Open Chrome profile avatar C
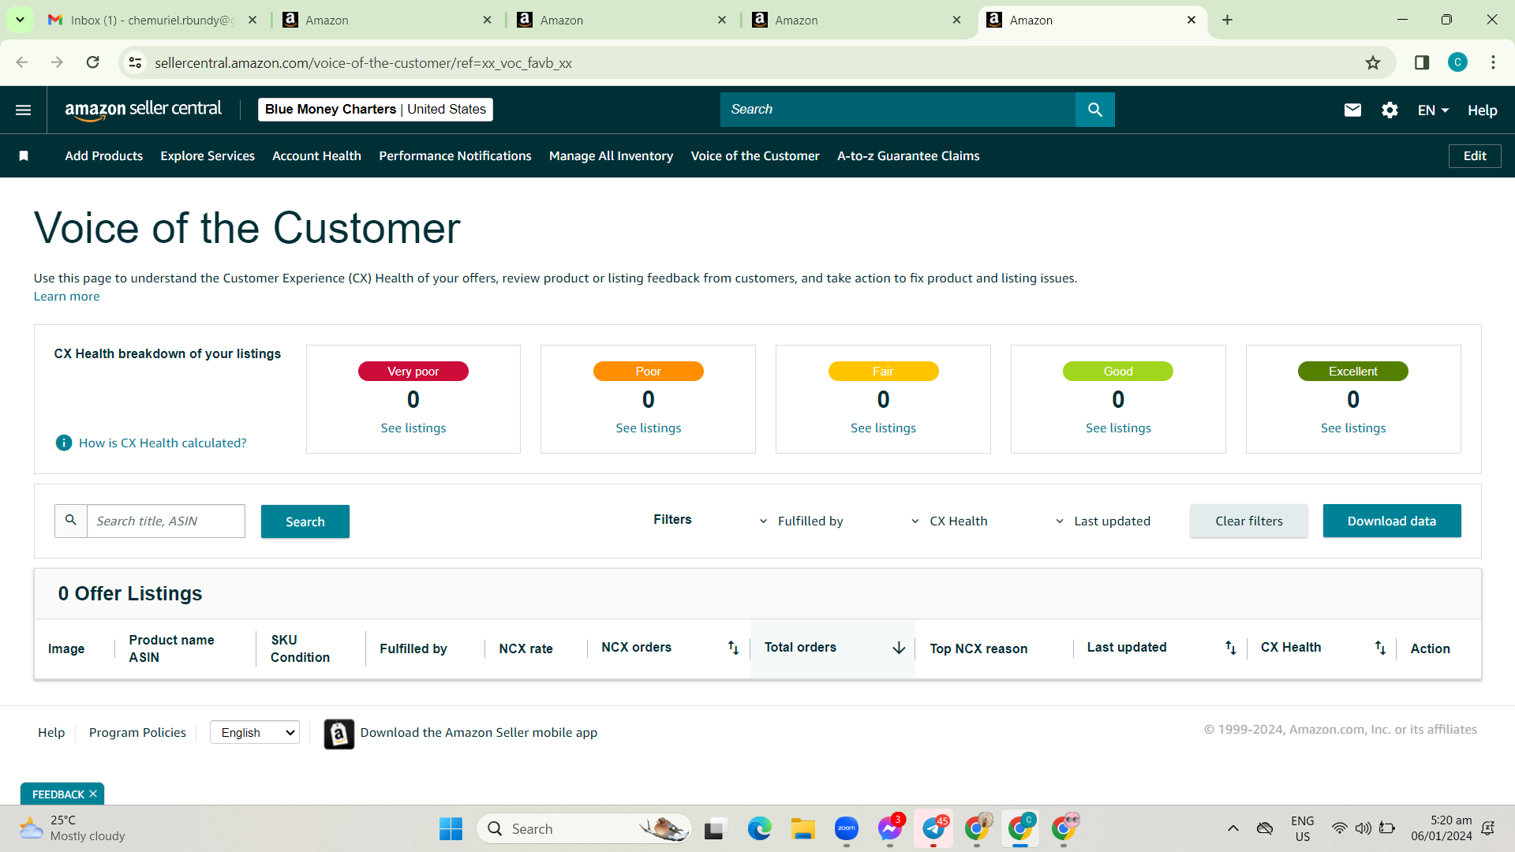 (1457, 62)
